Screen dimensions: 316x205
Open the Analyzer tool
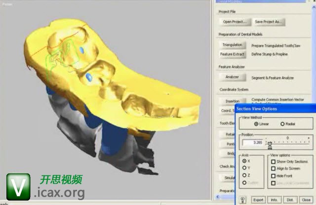[x=233, y=77]
